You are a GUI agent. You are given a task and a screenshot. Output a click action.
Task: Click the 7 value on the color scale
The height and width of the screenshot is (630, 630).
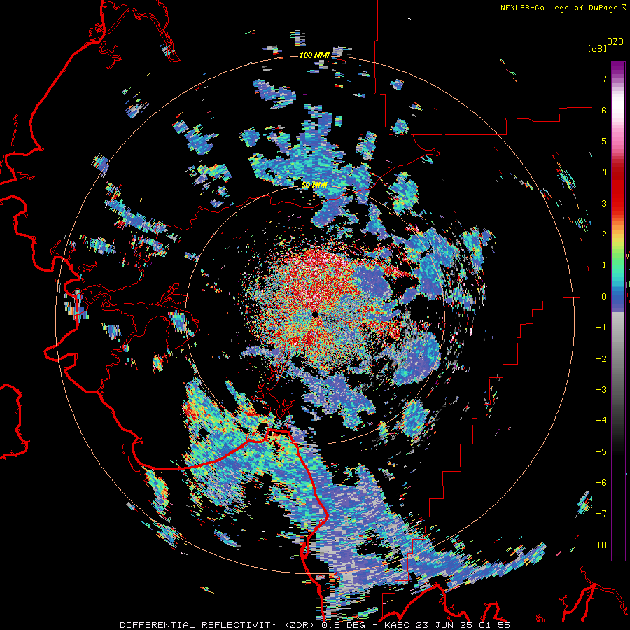(x=604, y=78)
